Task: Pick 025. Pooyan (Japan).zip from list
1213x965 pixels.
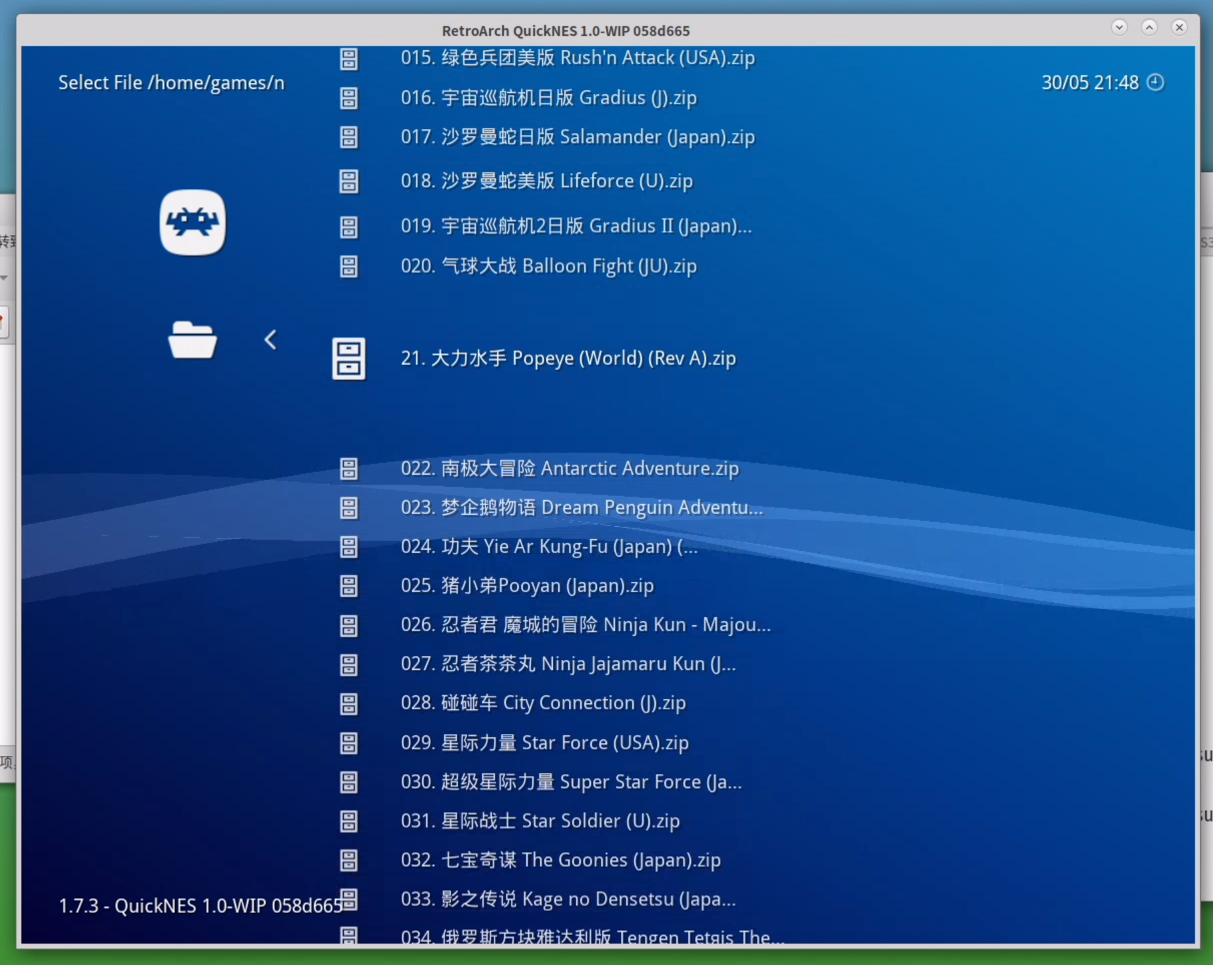Action: click(x=527, y=586)
